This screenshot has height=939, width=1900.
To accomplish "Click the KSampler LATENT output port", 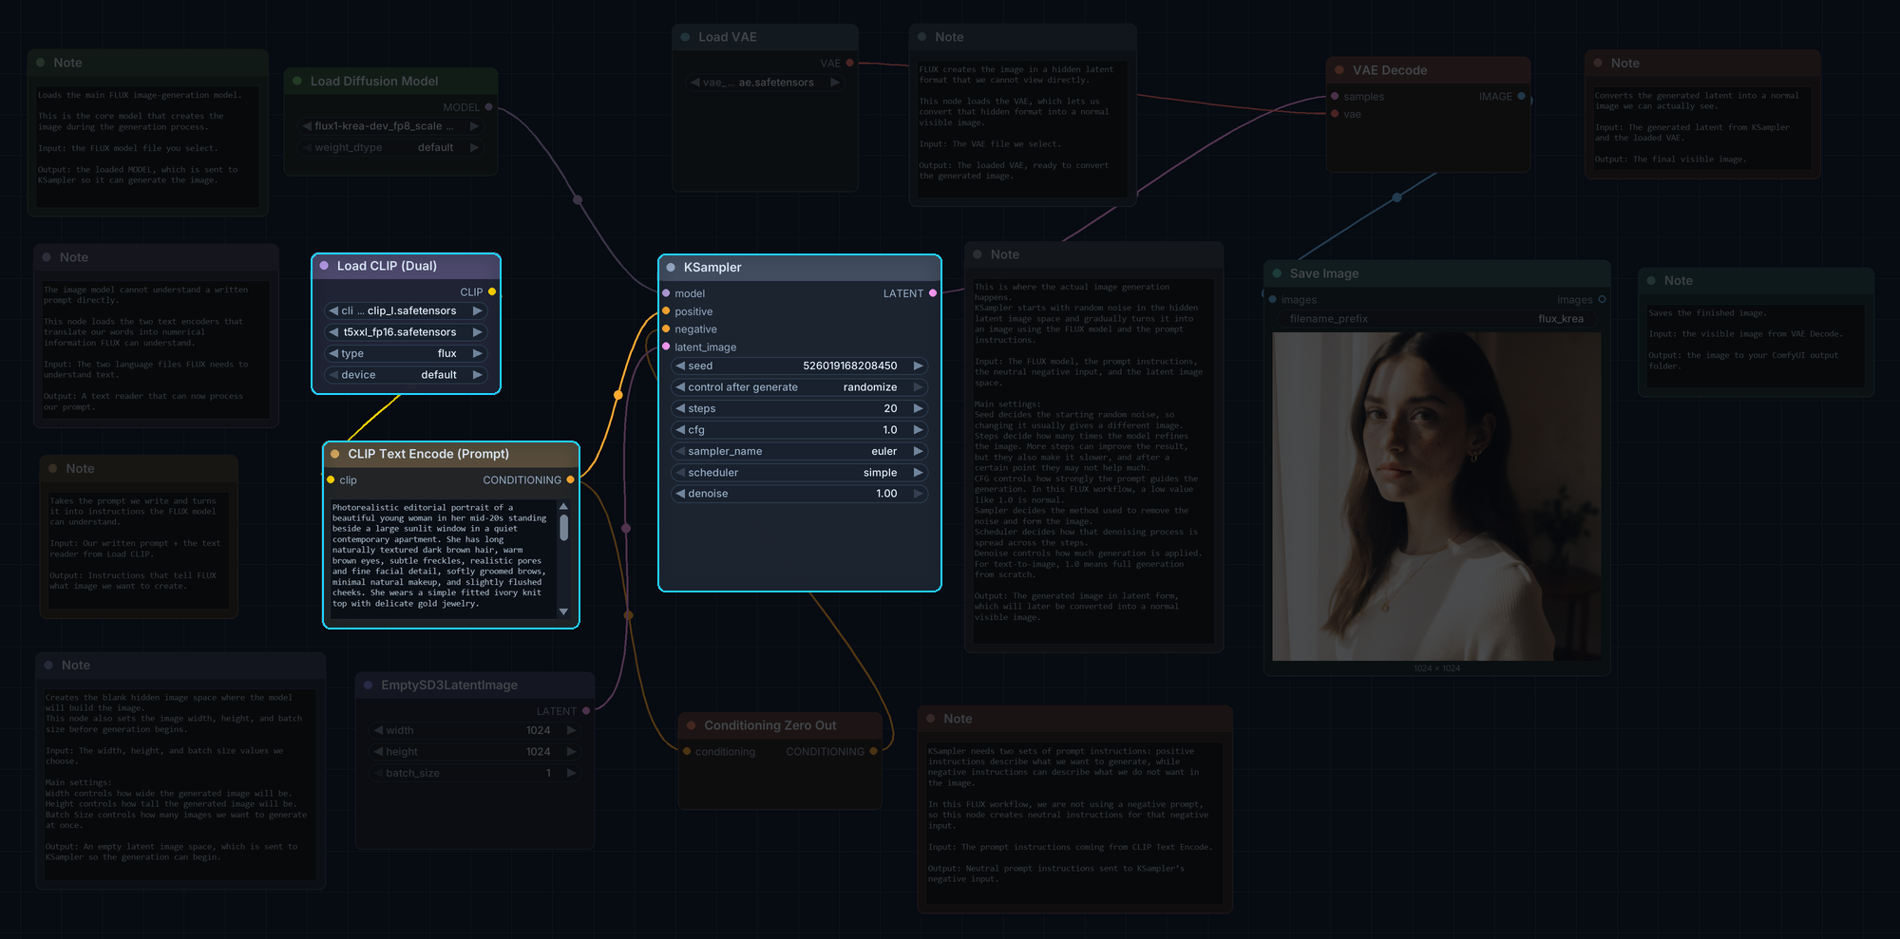I will pos(933,293).
